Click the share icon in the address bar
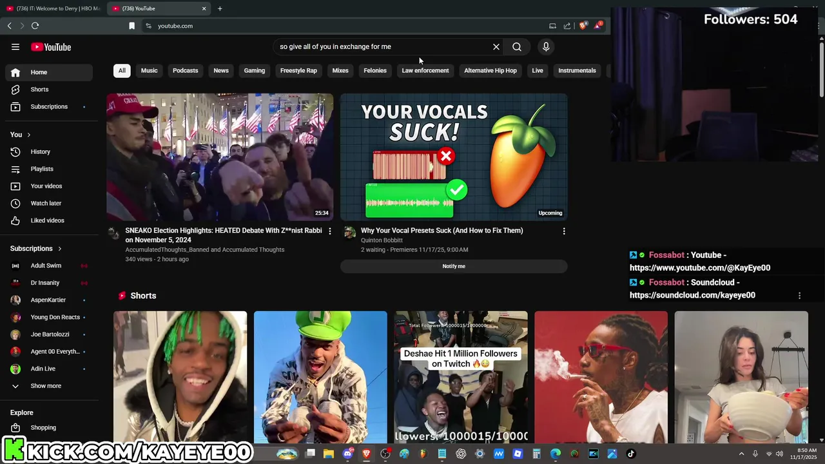This screenshot has width=825, height=464. pyautogui.click(x=567, y=26)
